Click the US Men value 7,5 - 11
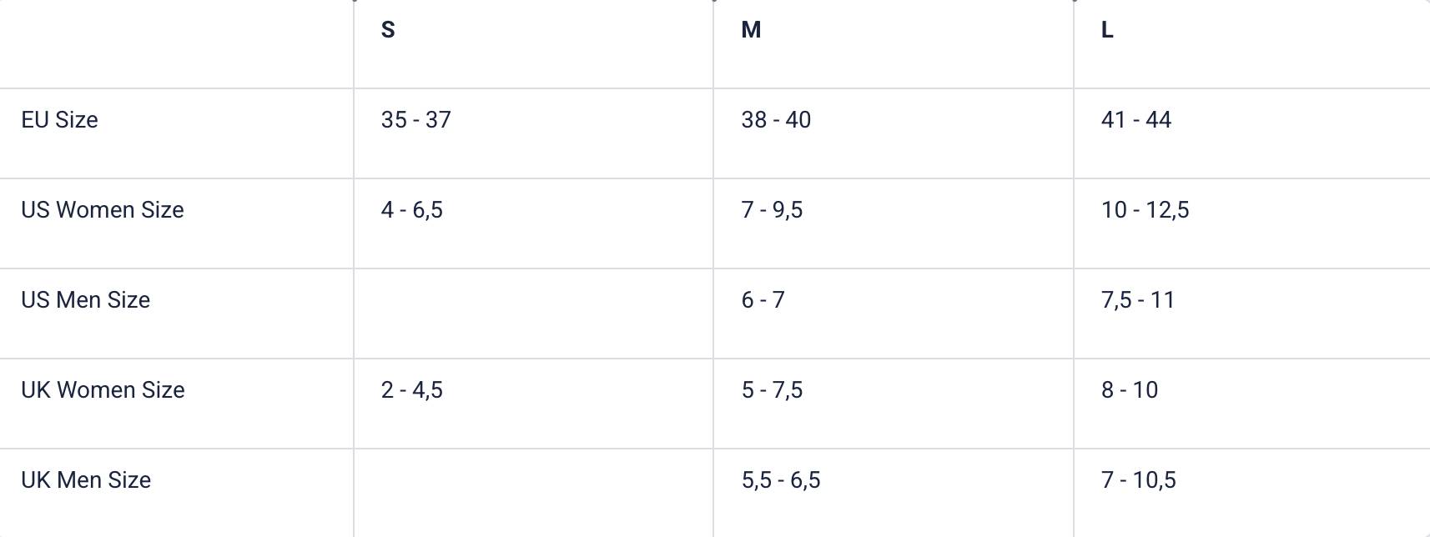This screenshot has width=1430, height=537. coord(1137,300)
